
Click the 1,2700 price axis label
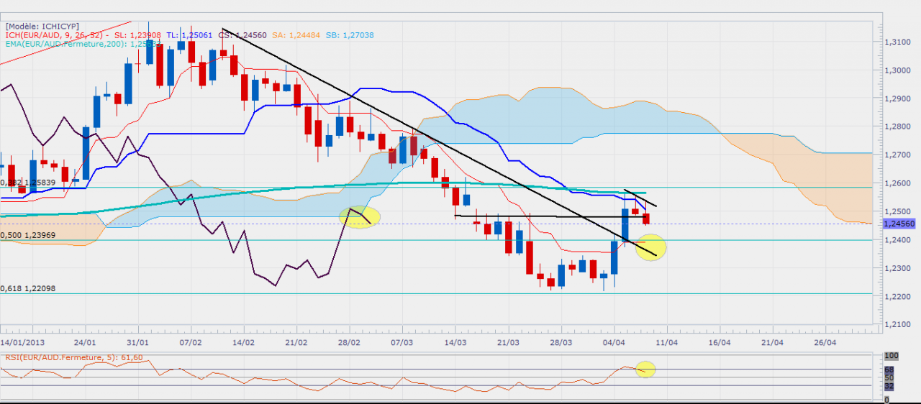[896, 155]
